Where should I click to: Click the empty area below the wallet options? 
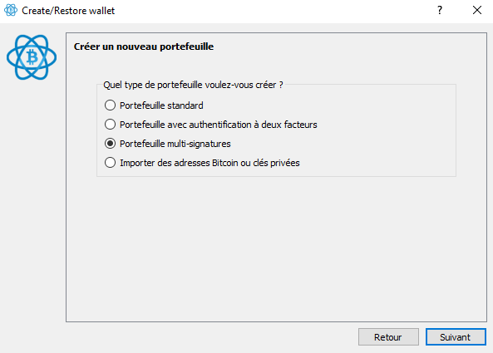pos(276,248)
